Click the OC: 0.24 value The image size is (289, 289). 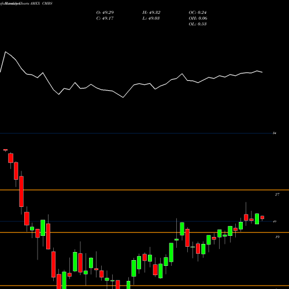(x=198, y=13)
